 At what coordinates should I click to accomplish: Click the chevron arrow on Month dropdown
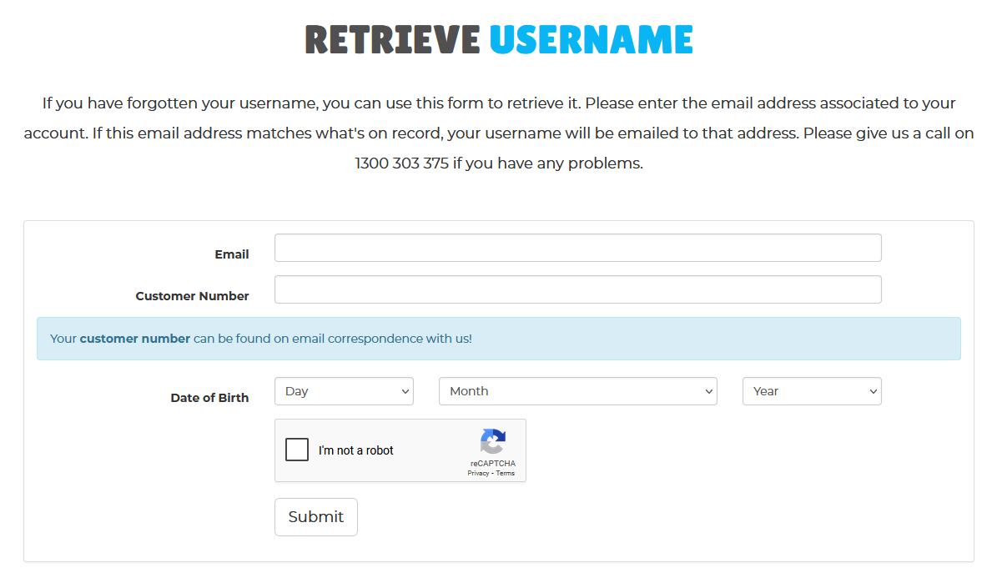[x=708, y=391]
